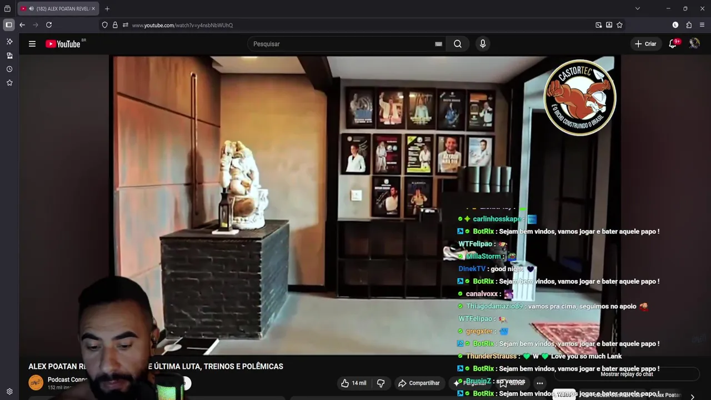Image resolution: width=711 pixels, height=400 pixels.
Task: Open site permissions icon next to padlock
Action: [x=126, y=25]
